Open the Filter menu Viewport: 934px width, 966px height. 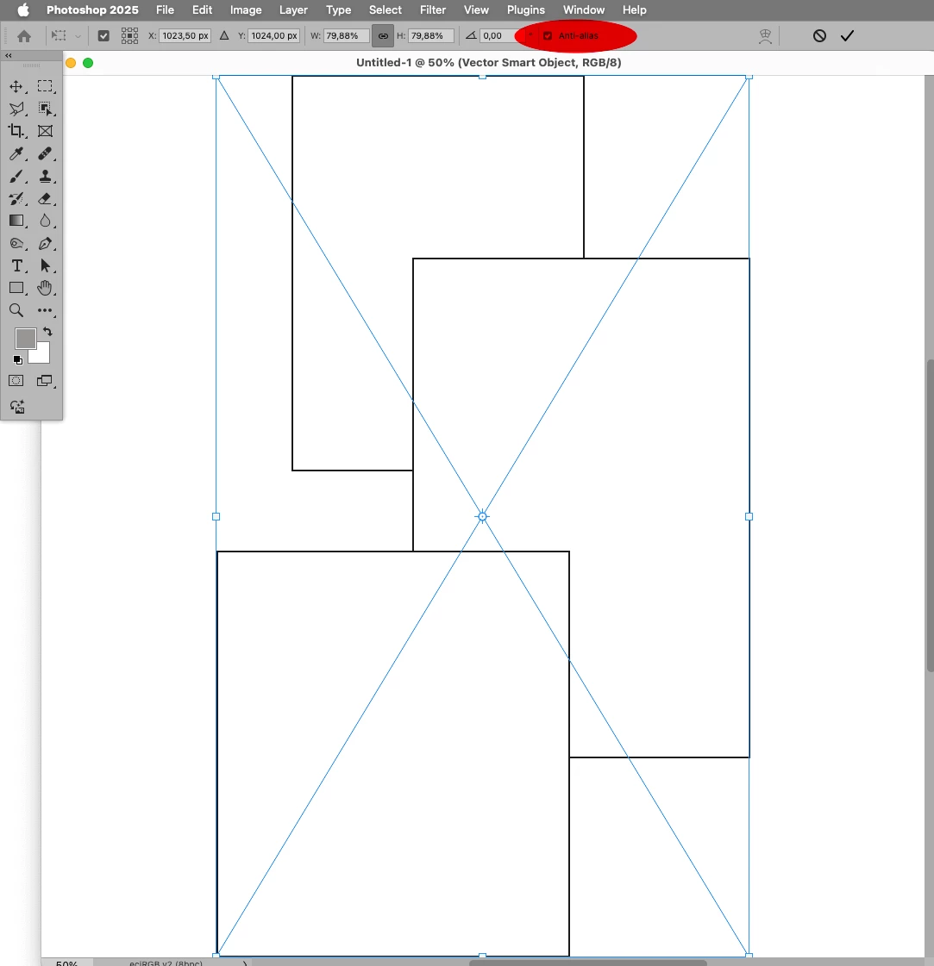point(433,9)
